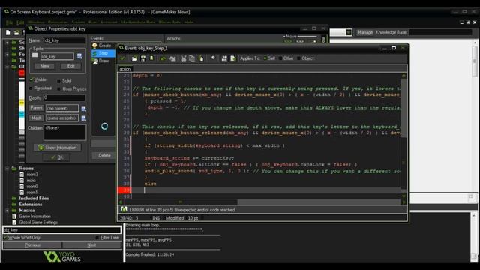This screenshot has width=480, height=270.
Task: Select the Self radio button
Action: tap(265, 58)
